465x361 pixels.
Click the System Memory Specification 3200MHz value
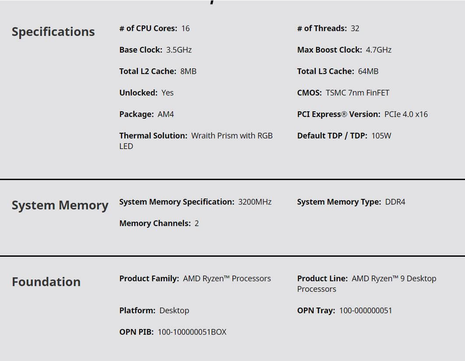tap(255, 202)
